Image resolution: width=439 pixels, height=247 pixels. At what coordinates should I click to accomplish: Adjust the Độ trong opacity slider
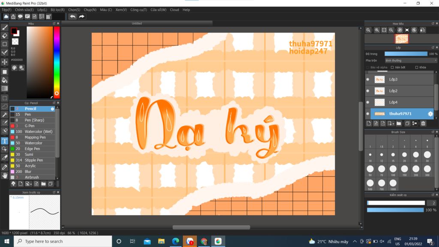point(406,54)
